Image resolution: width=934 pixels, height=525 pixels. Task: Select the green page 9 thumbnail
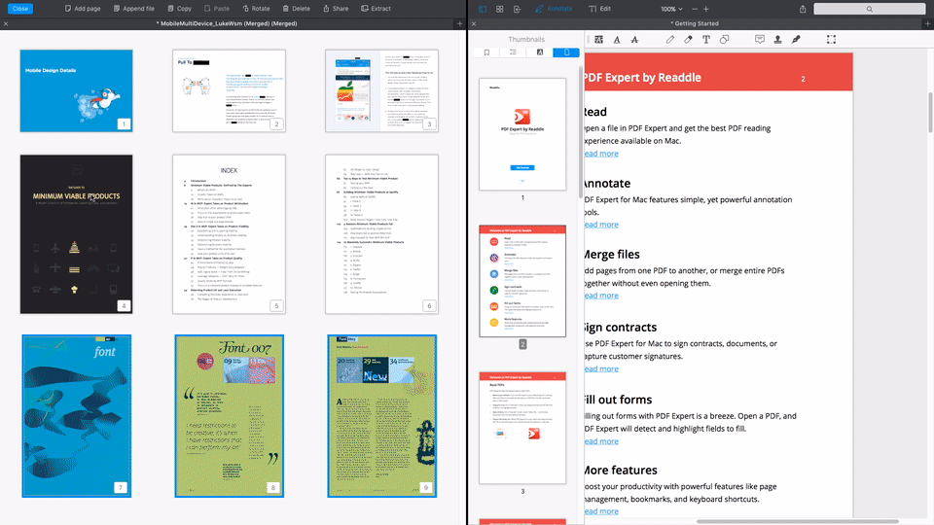[381, 415]
